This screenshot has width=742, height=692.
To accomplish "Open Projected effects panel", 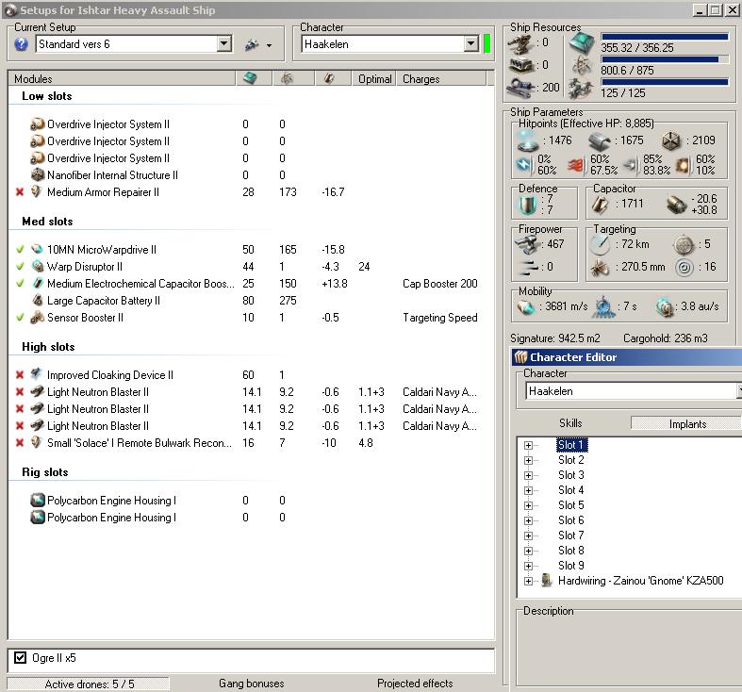I will coord(415,684).
